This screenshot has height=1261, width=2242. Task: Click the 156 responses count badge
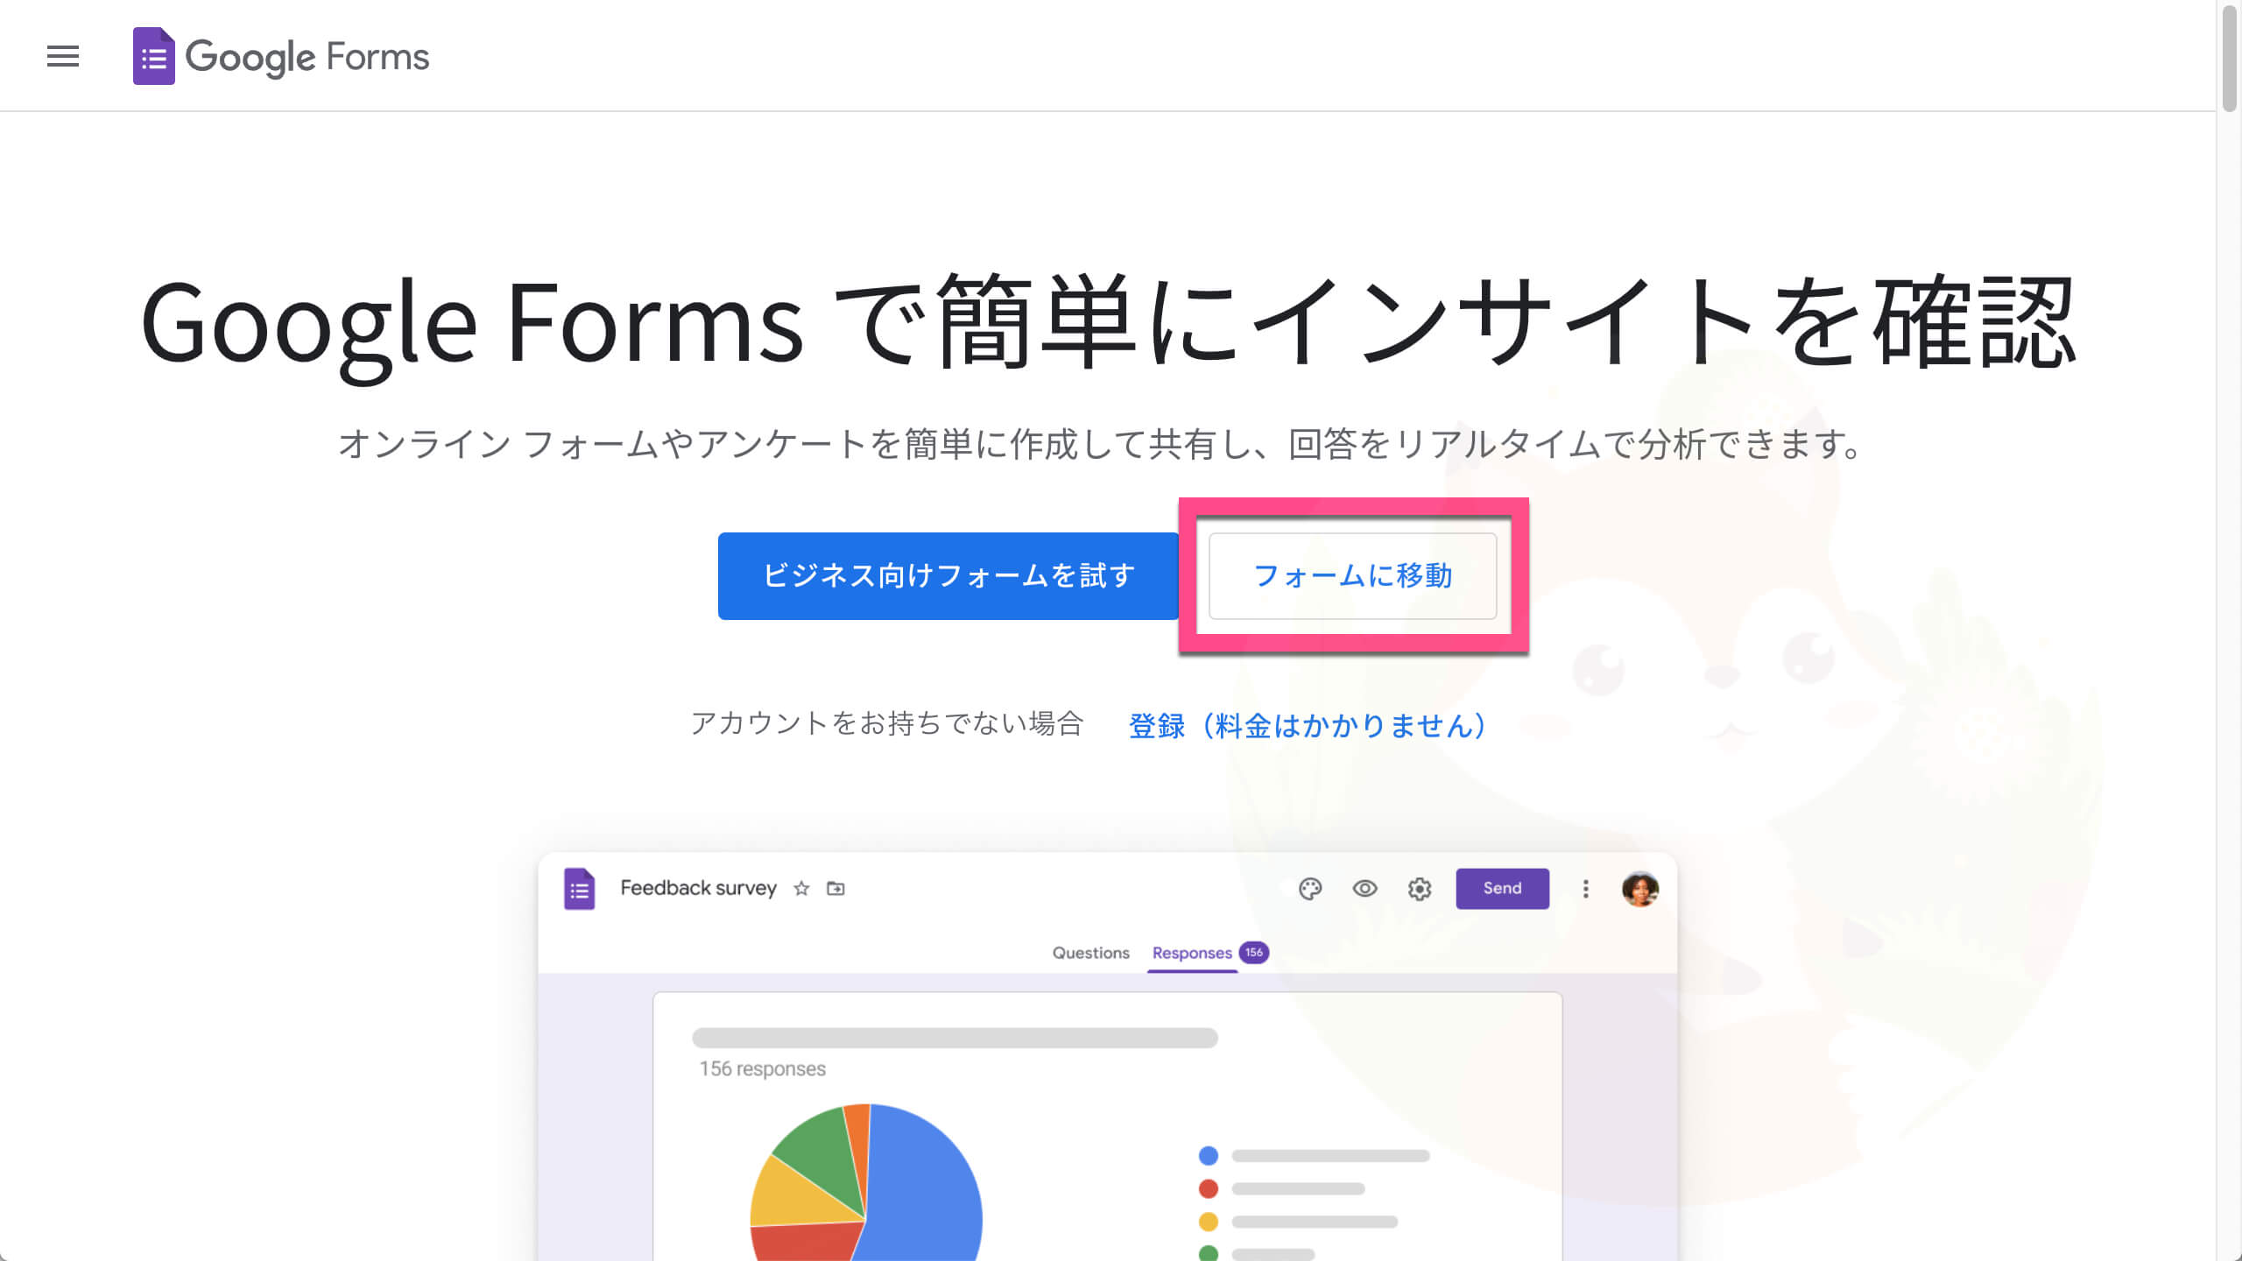(1254, 952)
